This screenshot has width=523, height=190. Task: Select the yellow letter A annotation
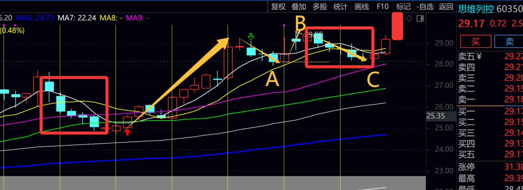click(272, 80)
